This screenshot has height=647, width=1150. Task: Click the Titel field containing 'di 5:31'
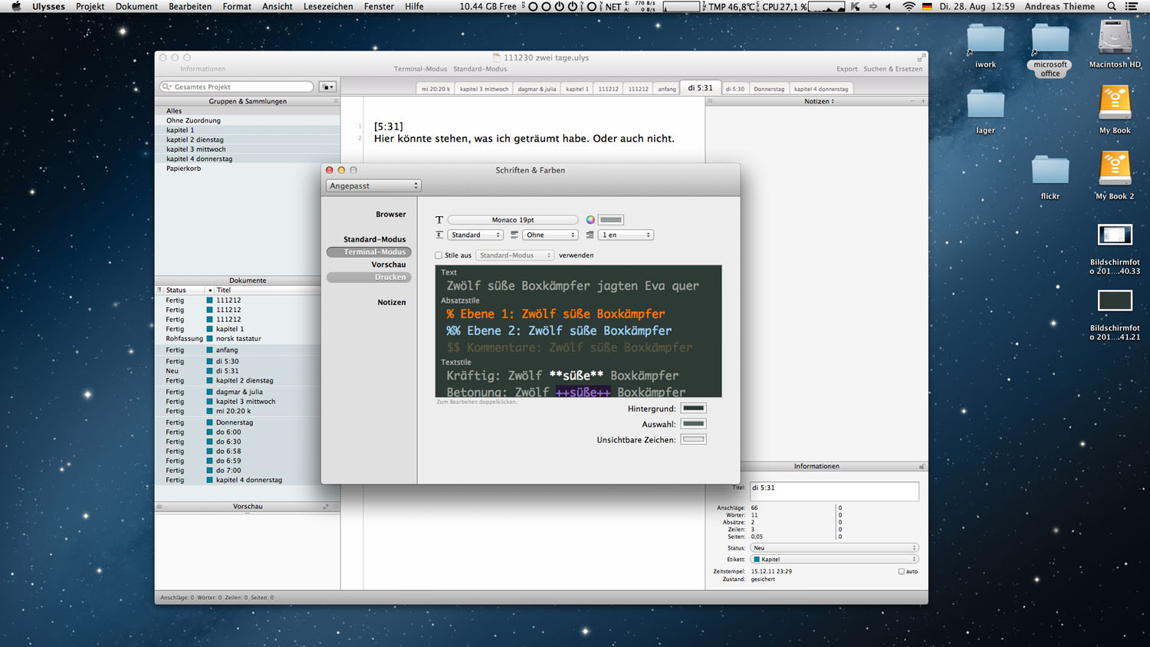pos(834,491)
